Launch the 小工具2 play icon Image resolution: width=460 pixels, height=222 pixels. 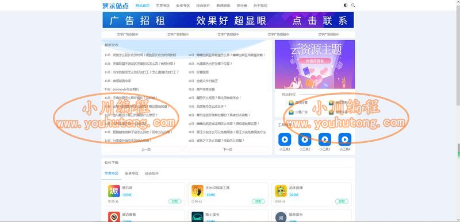click(x=305, y=139)
